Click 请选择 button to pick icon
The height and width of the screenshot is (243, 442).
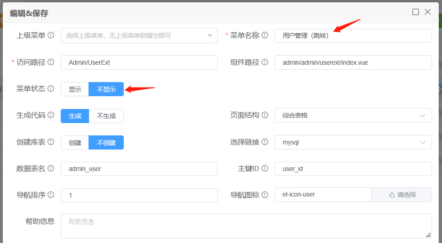[402, 195]
